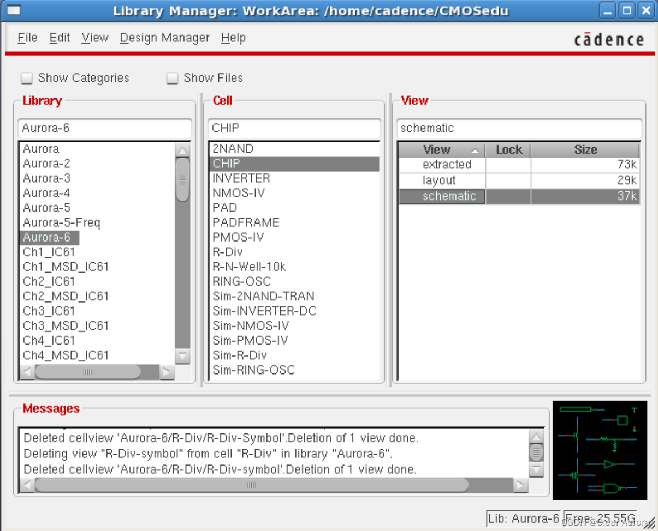This screenshot has width=658, height=531.
Task: Open the Help menu
Action: (x=233, y=38)
